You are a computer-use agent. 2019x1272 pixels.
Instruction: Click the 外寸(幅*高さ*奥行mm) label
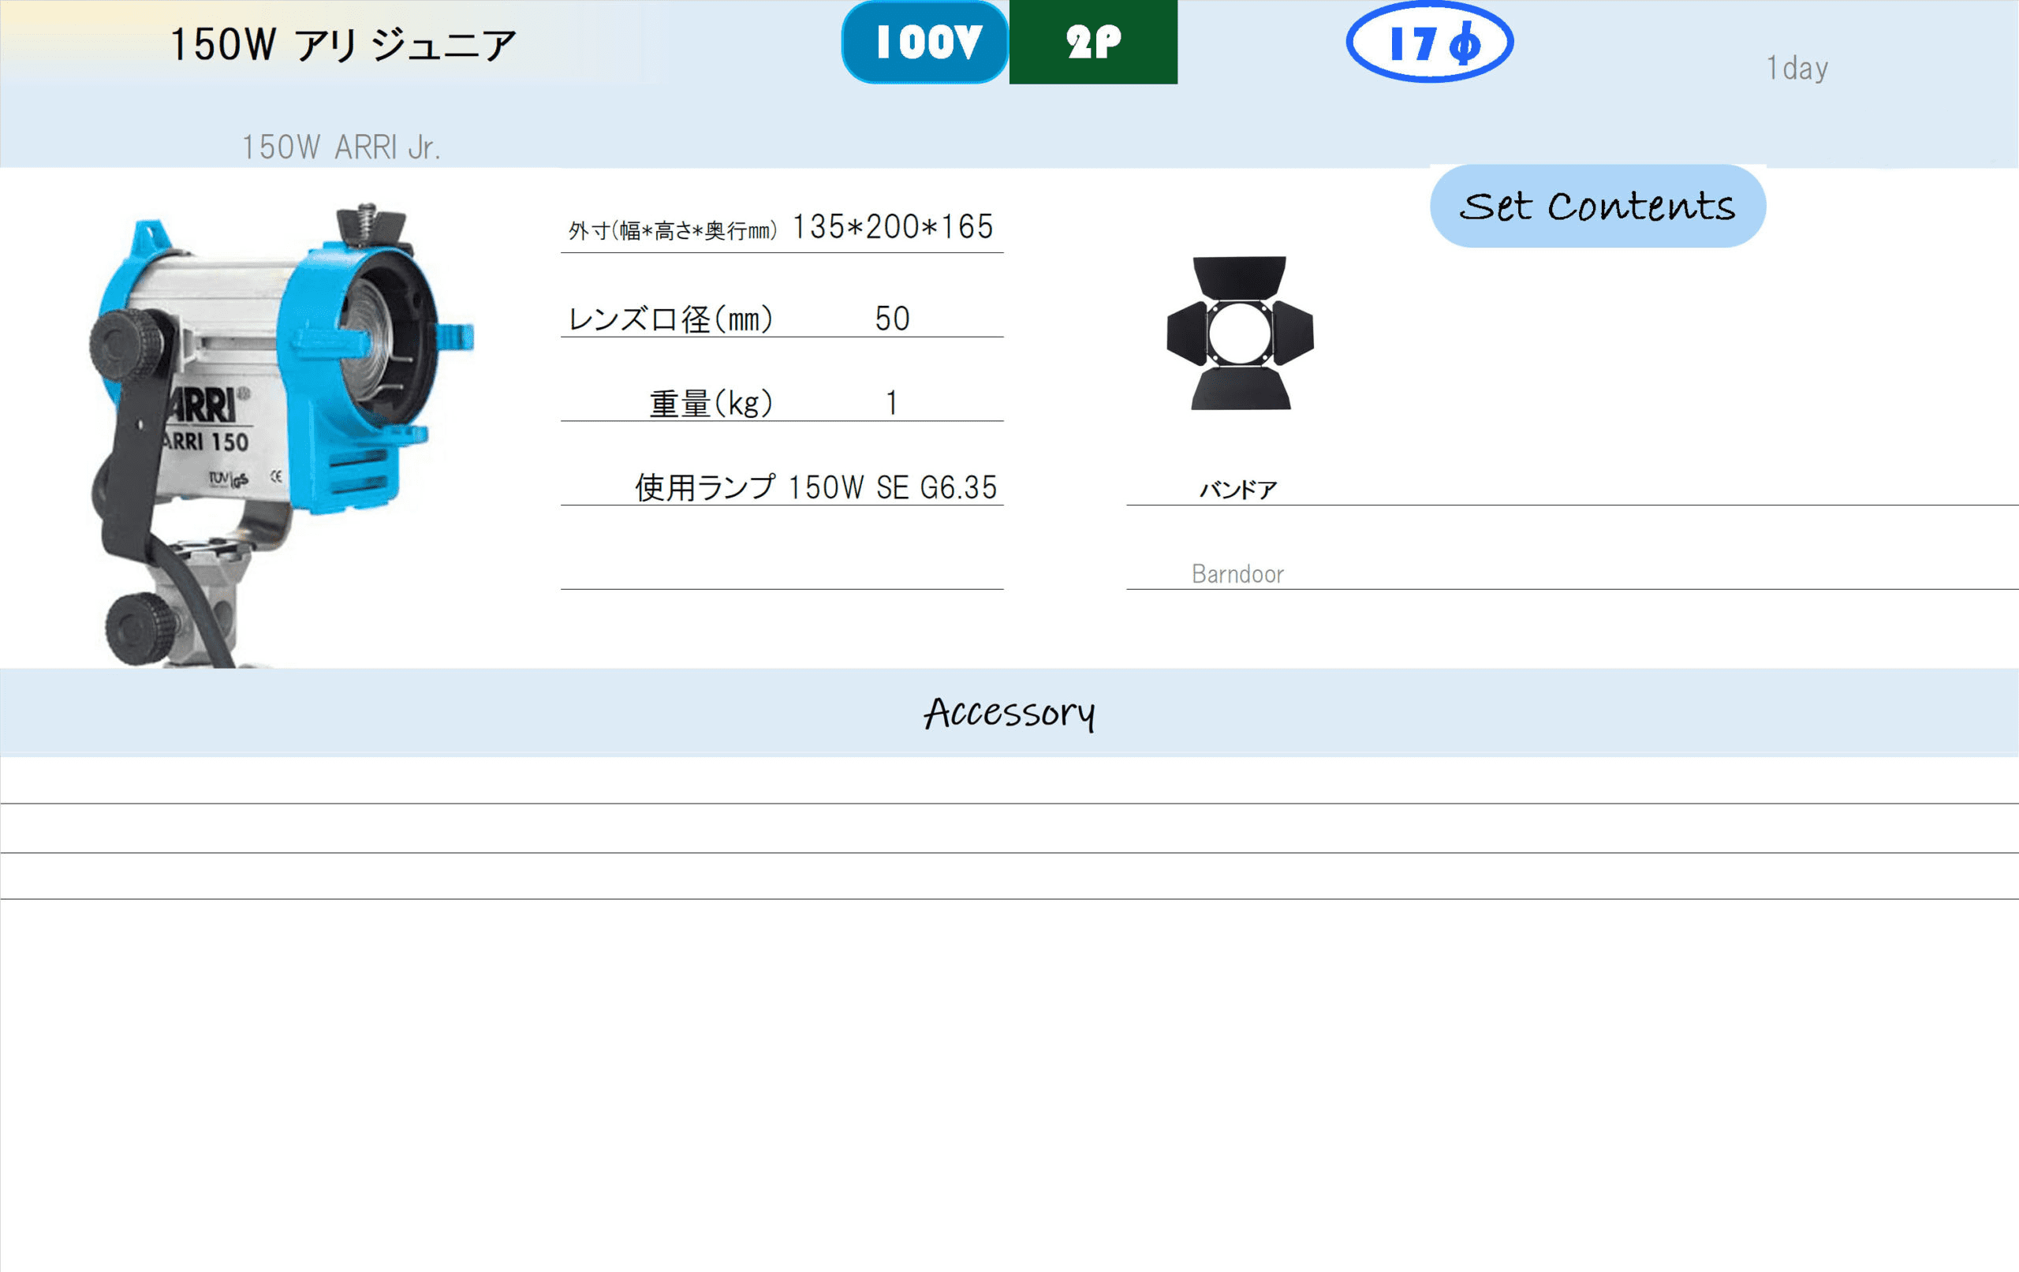tap(673, 230)
